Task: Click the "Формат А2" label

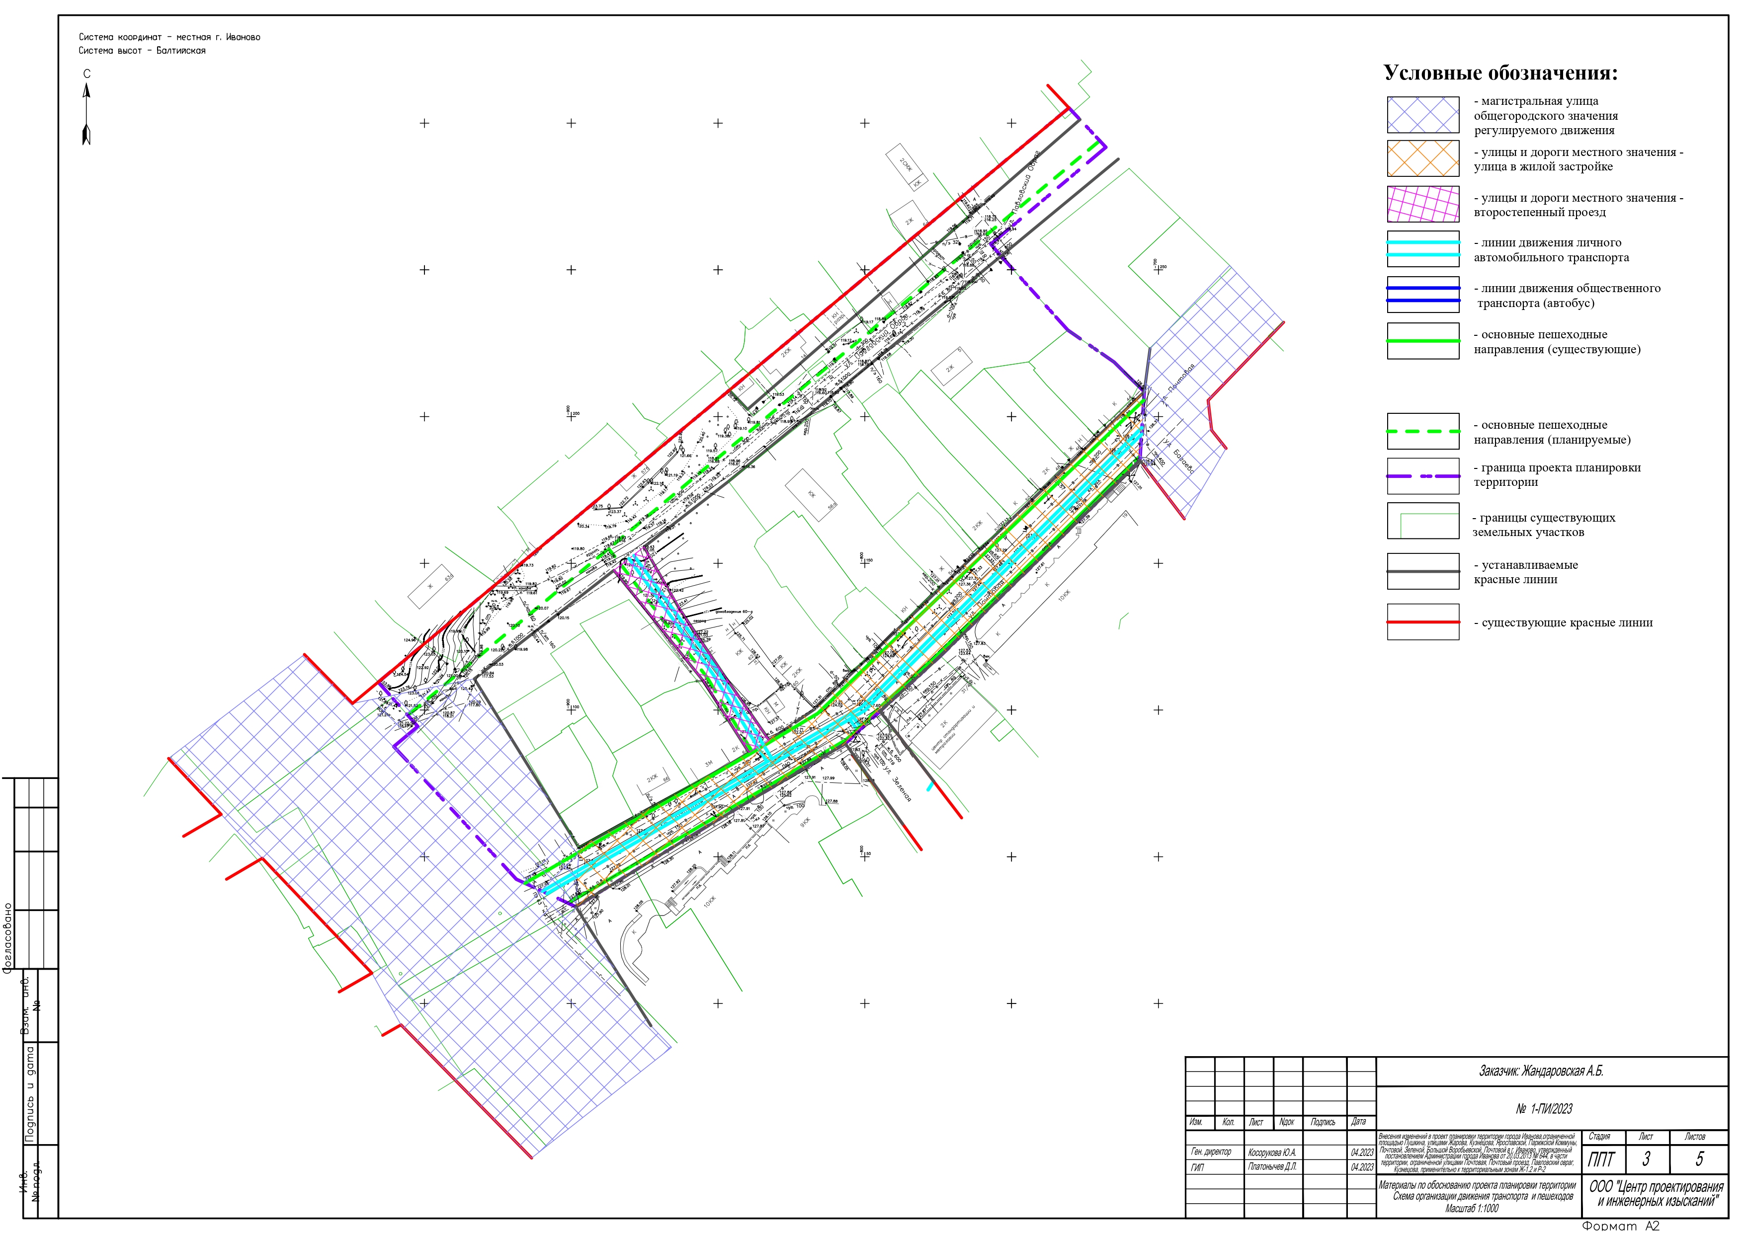Action: (1621, 1226)
